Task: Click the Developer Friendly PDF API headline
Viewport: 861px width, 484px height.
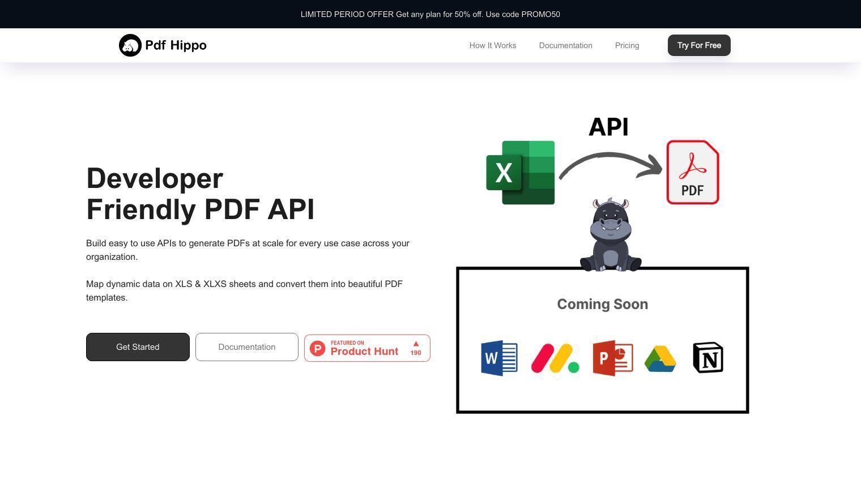Action: (x=201, y=194)
